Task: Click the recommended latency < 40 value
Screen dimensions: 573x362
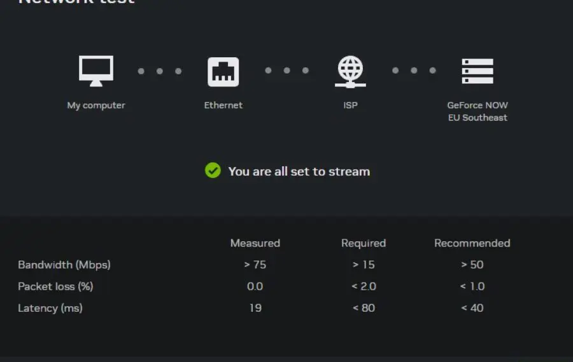Action: coord(472,308)
